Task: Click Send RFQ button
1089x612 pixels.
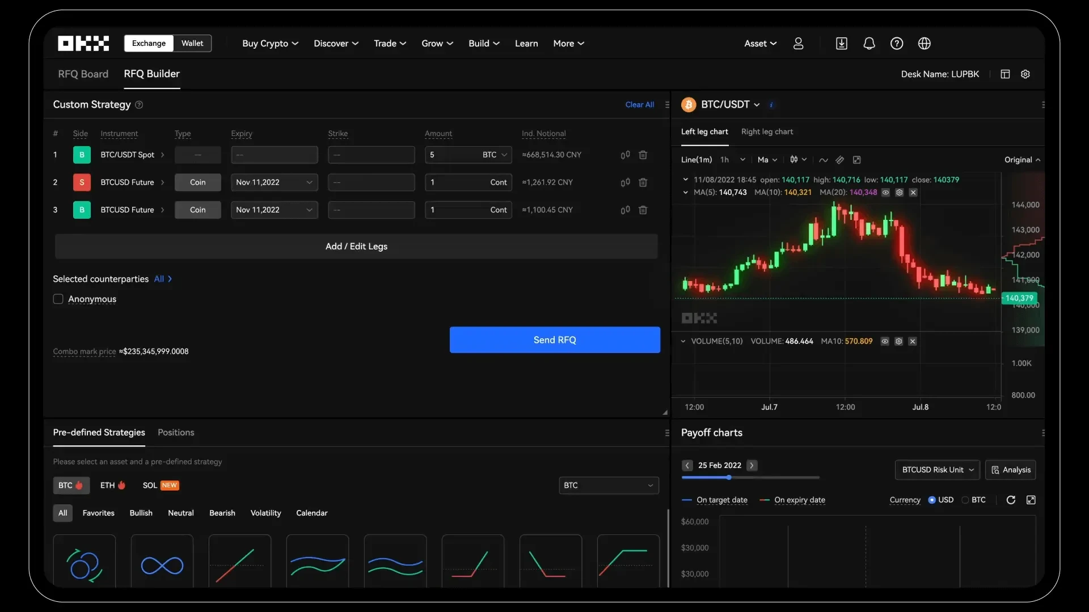Action: point(555,339)
